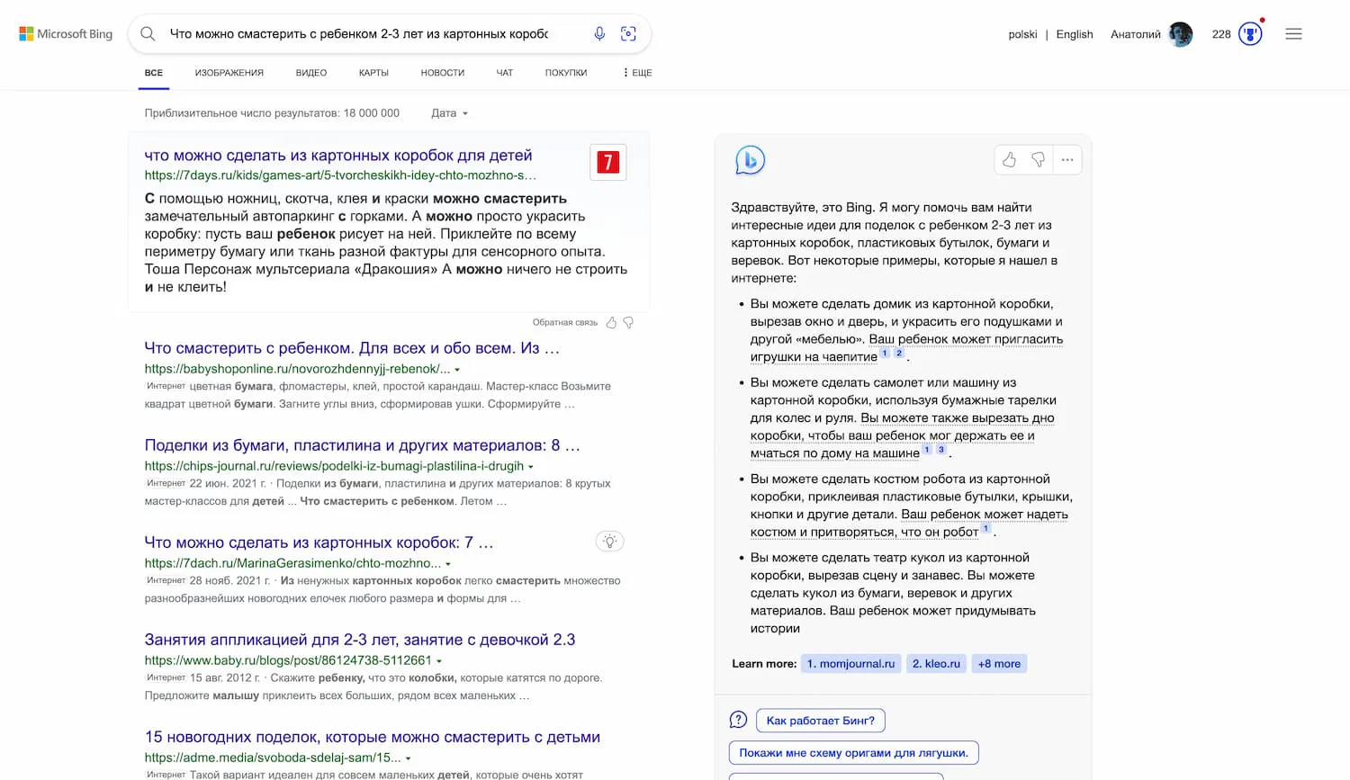Image resolution: width=1350 pixels, height=780 pixels.
Task: Open the adme.media green URL
Action: point(273,758)
